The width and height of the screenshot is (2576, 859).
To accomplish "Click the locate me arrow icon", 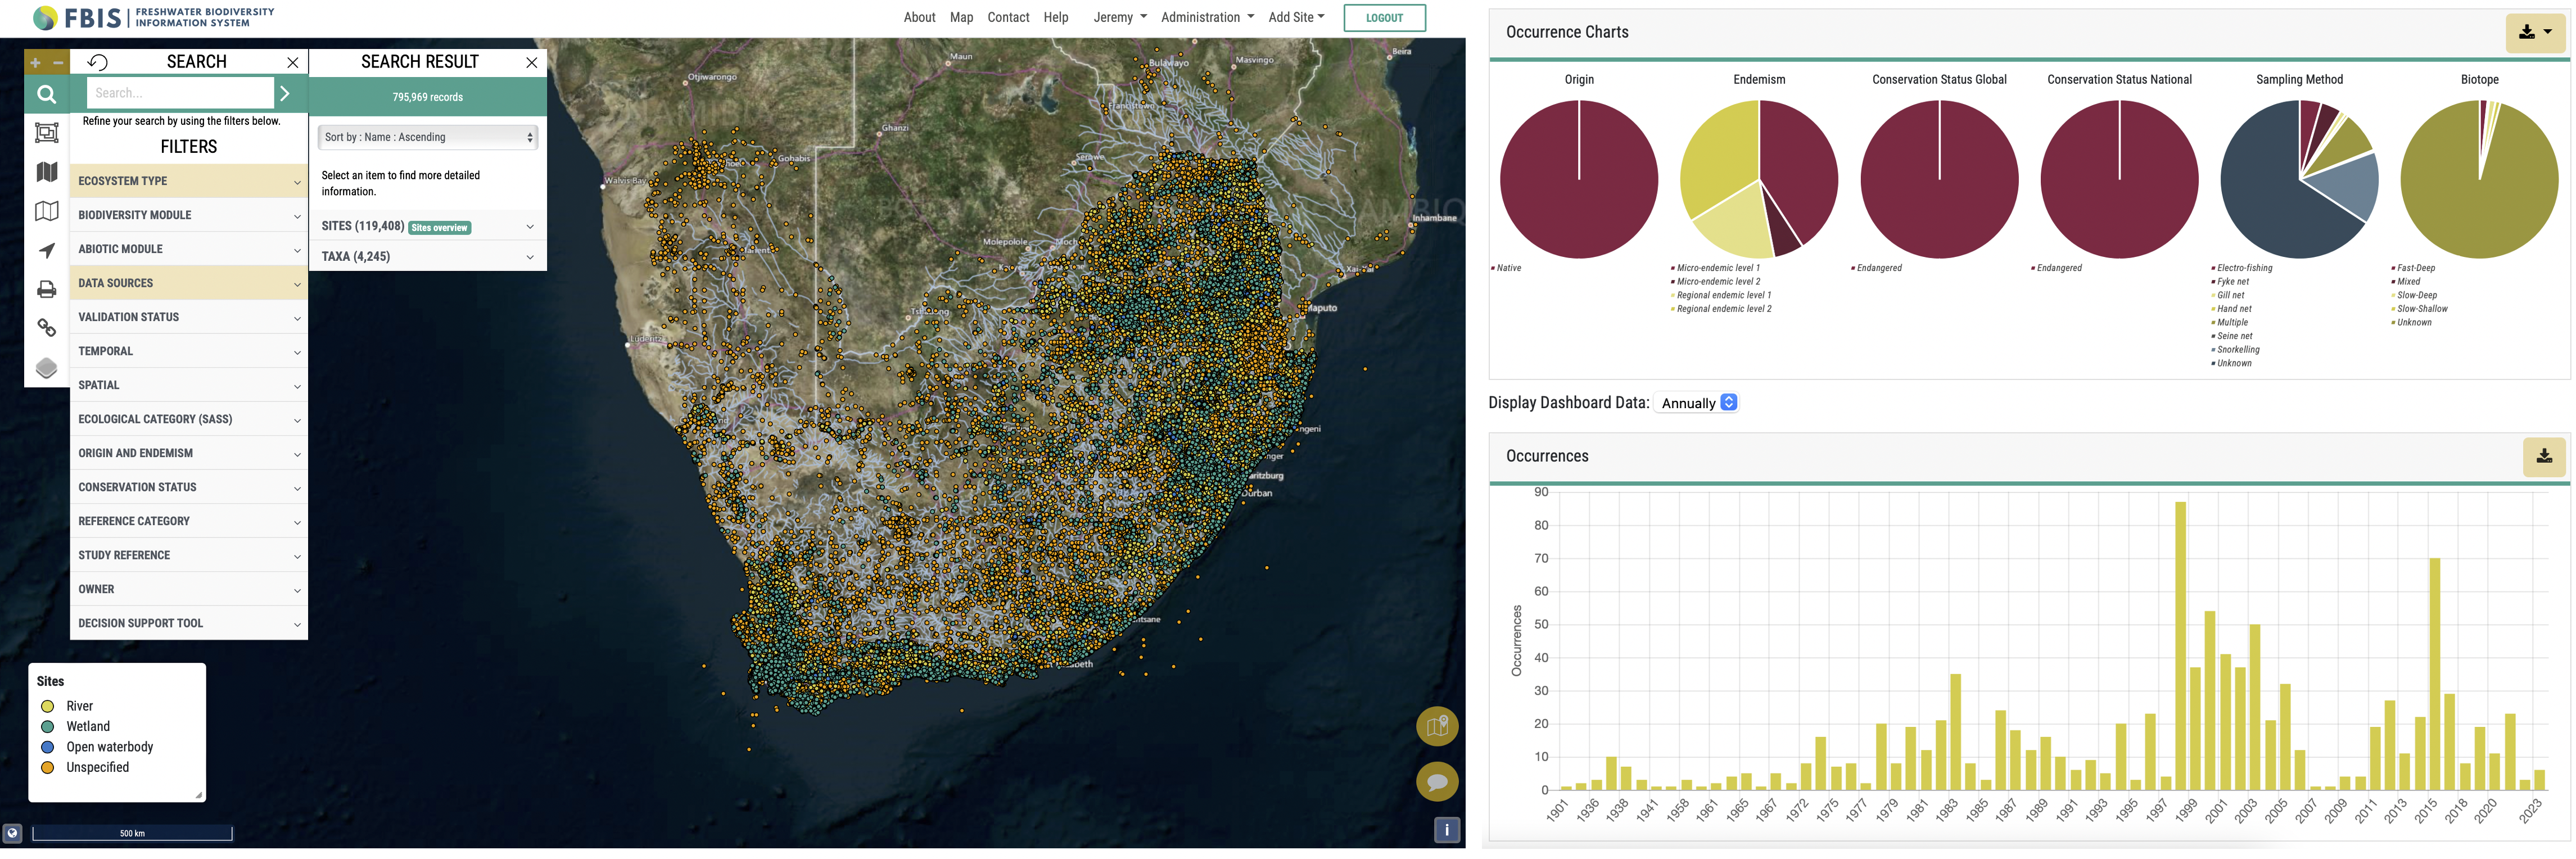I will (x=46, y=250).
